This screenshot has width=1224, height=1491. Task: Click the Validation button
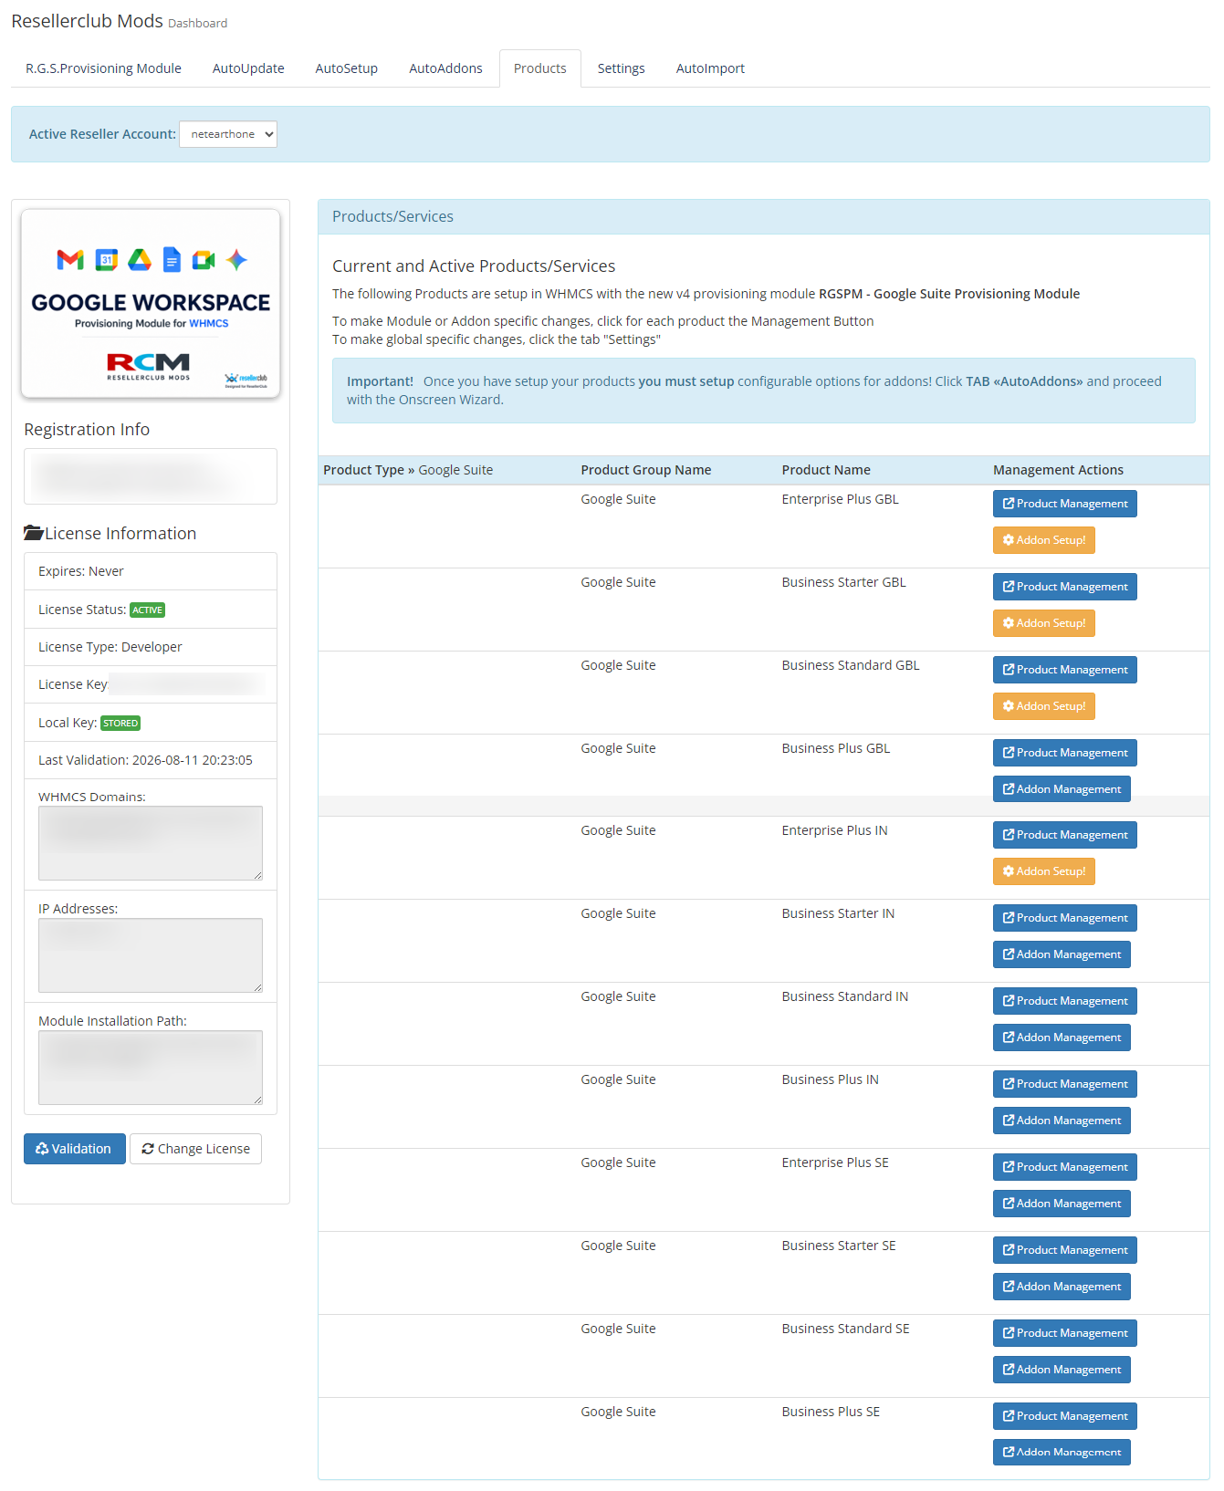(x=75, y=1149)
